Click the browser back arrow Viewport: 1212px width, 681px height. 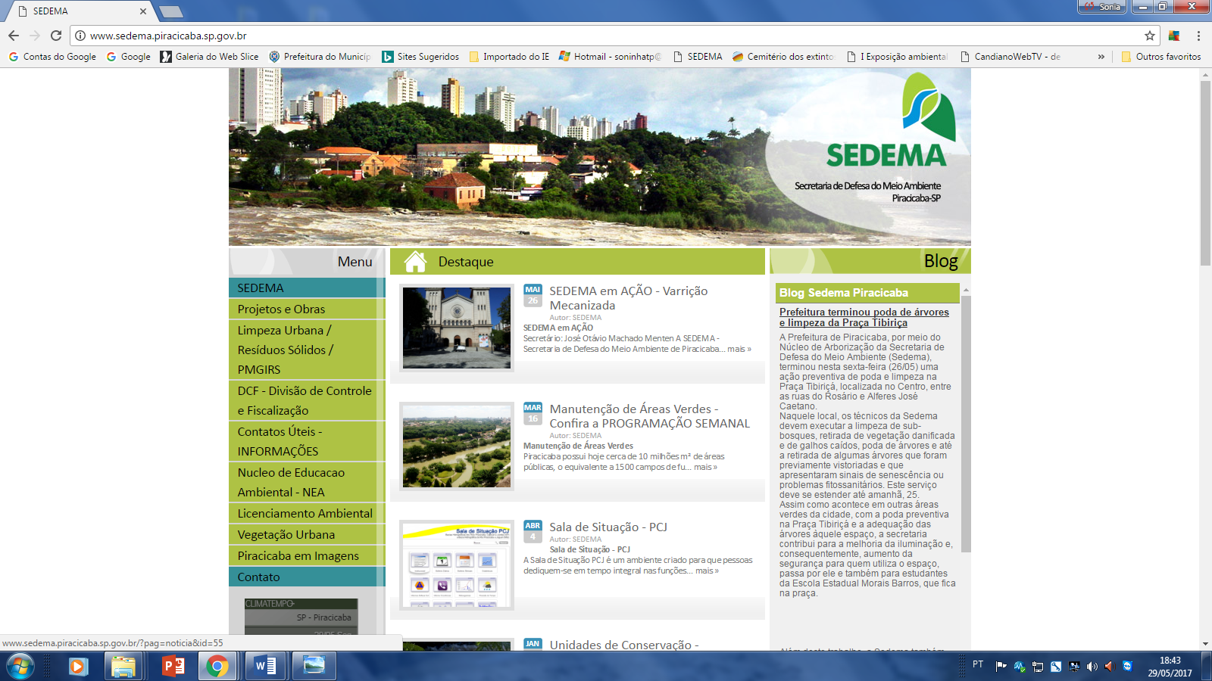click(14, 36)
